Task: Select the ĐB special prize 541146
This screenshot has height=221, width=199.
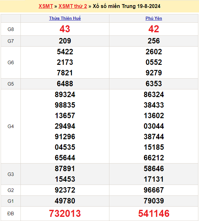Action: (x=154, y=213)
